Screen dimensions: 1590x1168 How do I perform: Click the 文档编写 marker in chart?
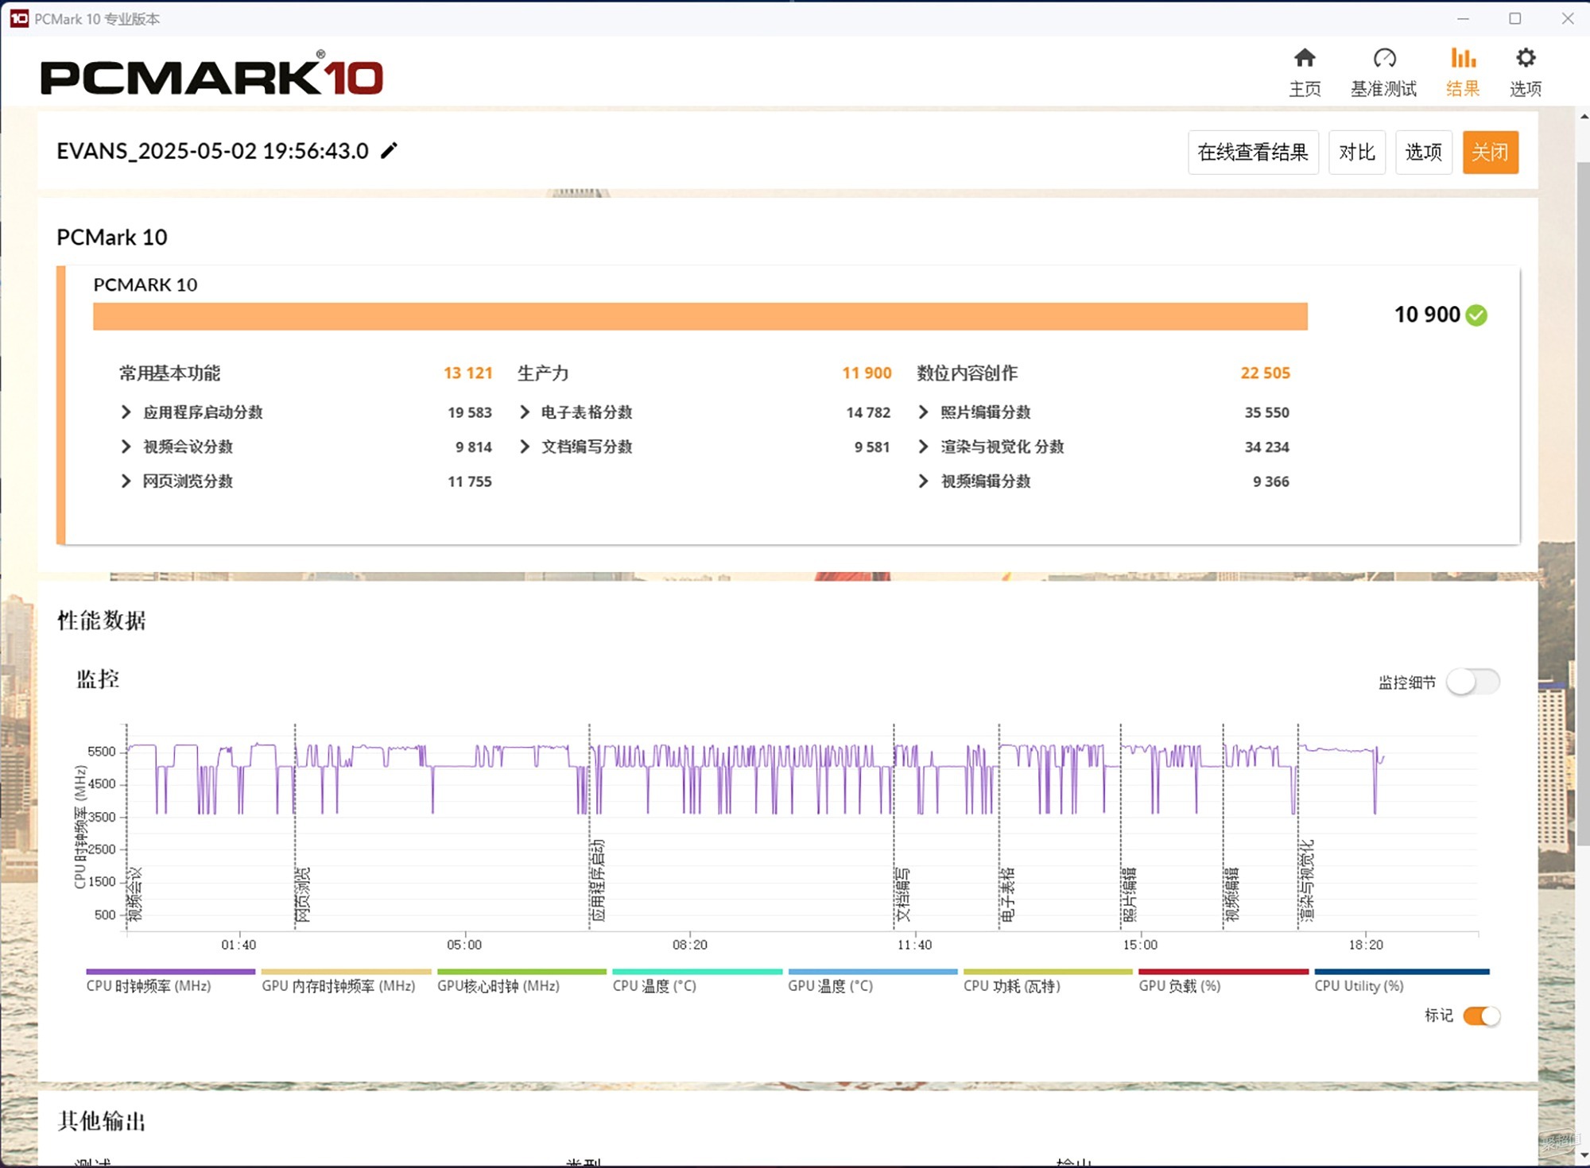902,894
